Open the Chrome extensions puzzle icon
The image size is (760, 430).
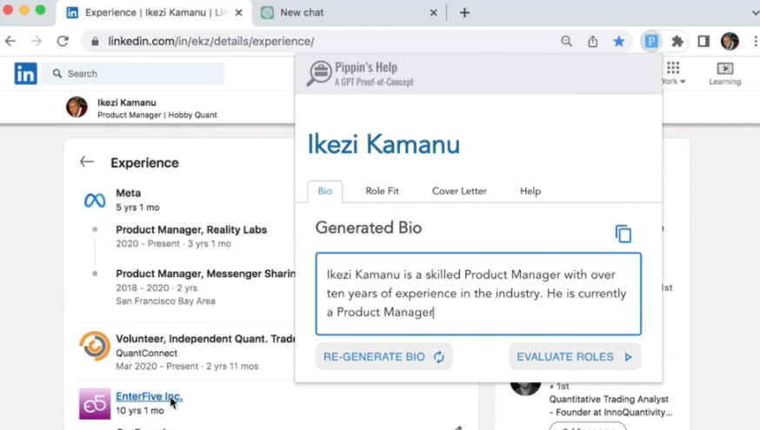click(x=677, y=41)
